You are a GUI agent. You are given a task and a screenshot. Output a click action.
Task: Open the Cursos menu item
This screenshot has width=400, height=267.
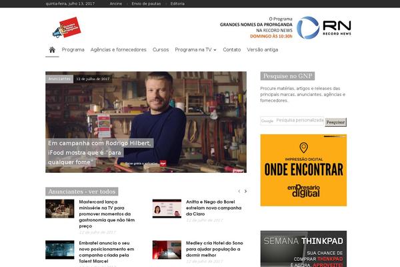(161, 49)
